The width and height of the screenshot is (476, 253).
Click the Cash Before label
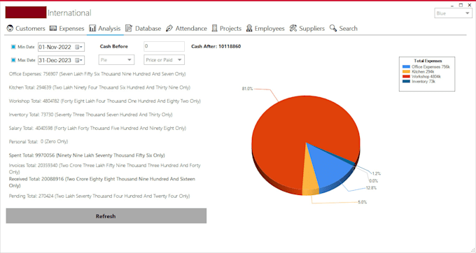[x=114, y=46]
